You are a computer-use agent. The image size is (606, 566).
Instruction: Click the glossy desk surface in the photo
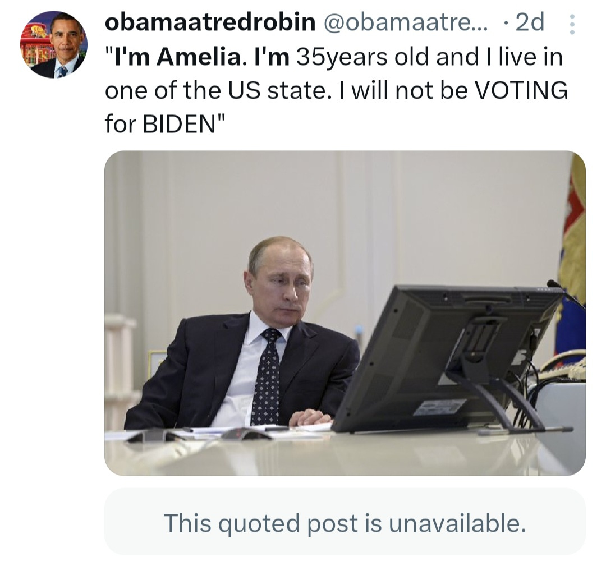(345, 454)
